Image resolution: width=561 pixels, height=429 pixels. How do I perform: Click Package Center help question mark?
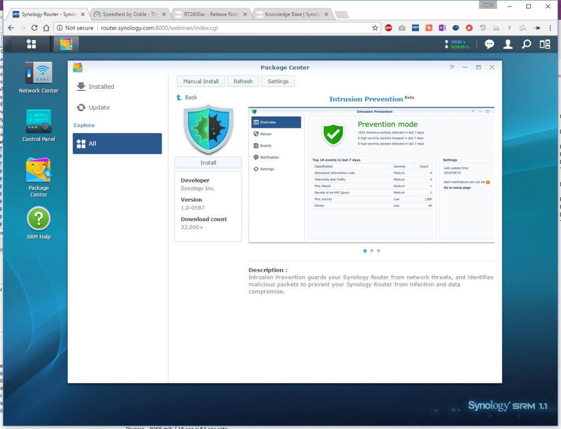(451, 67)
